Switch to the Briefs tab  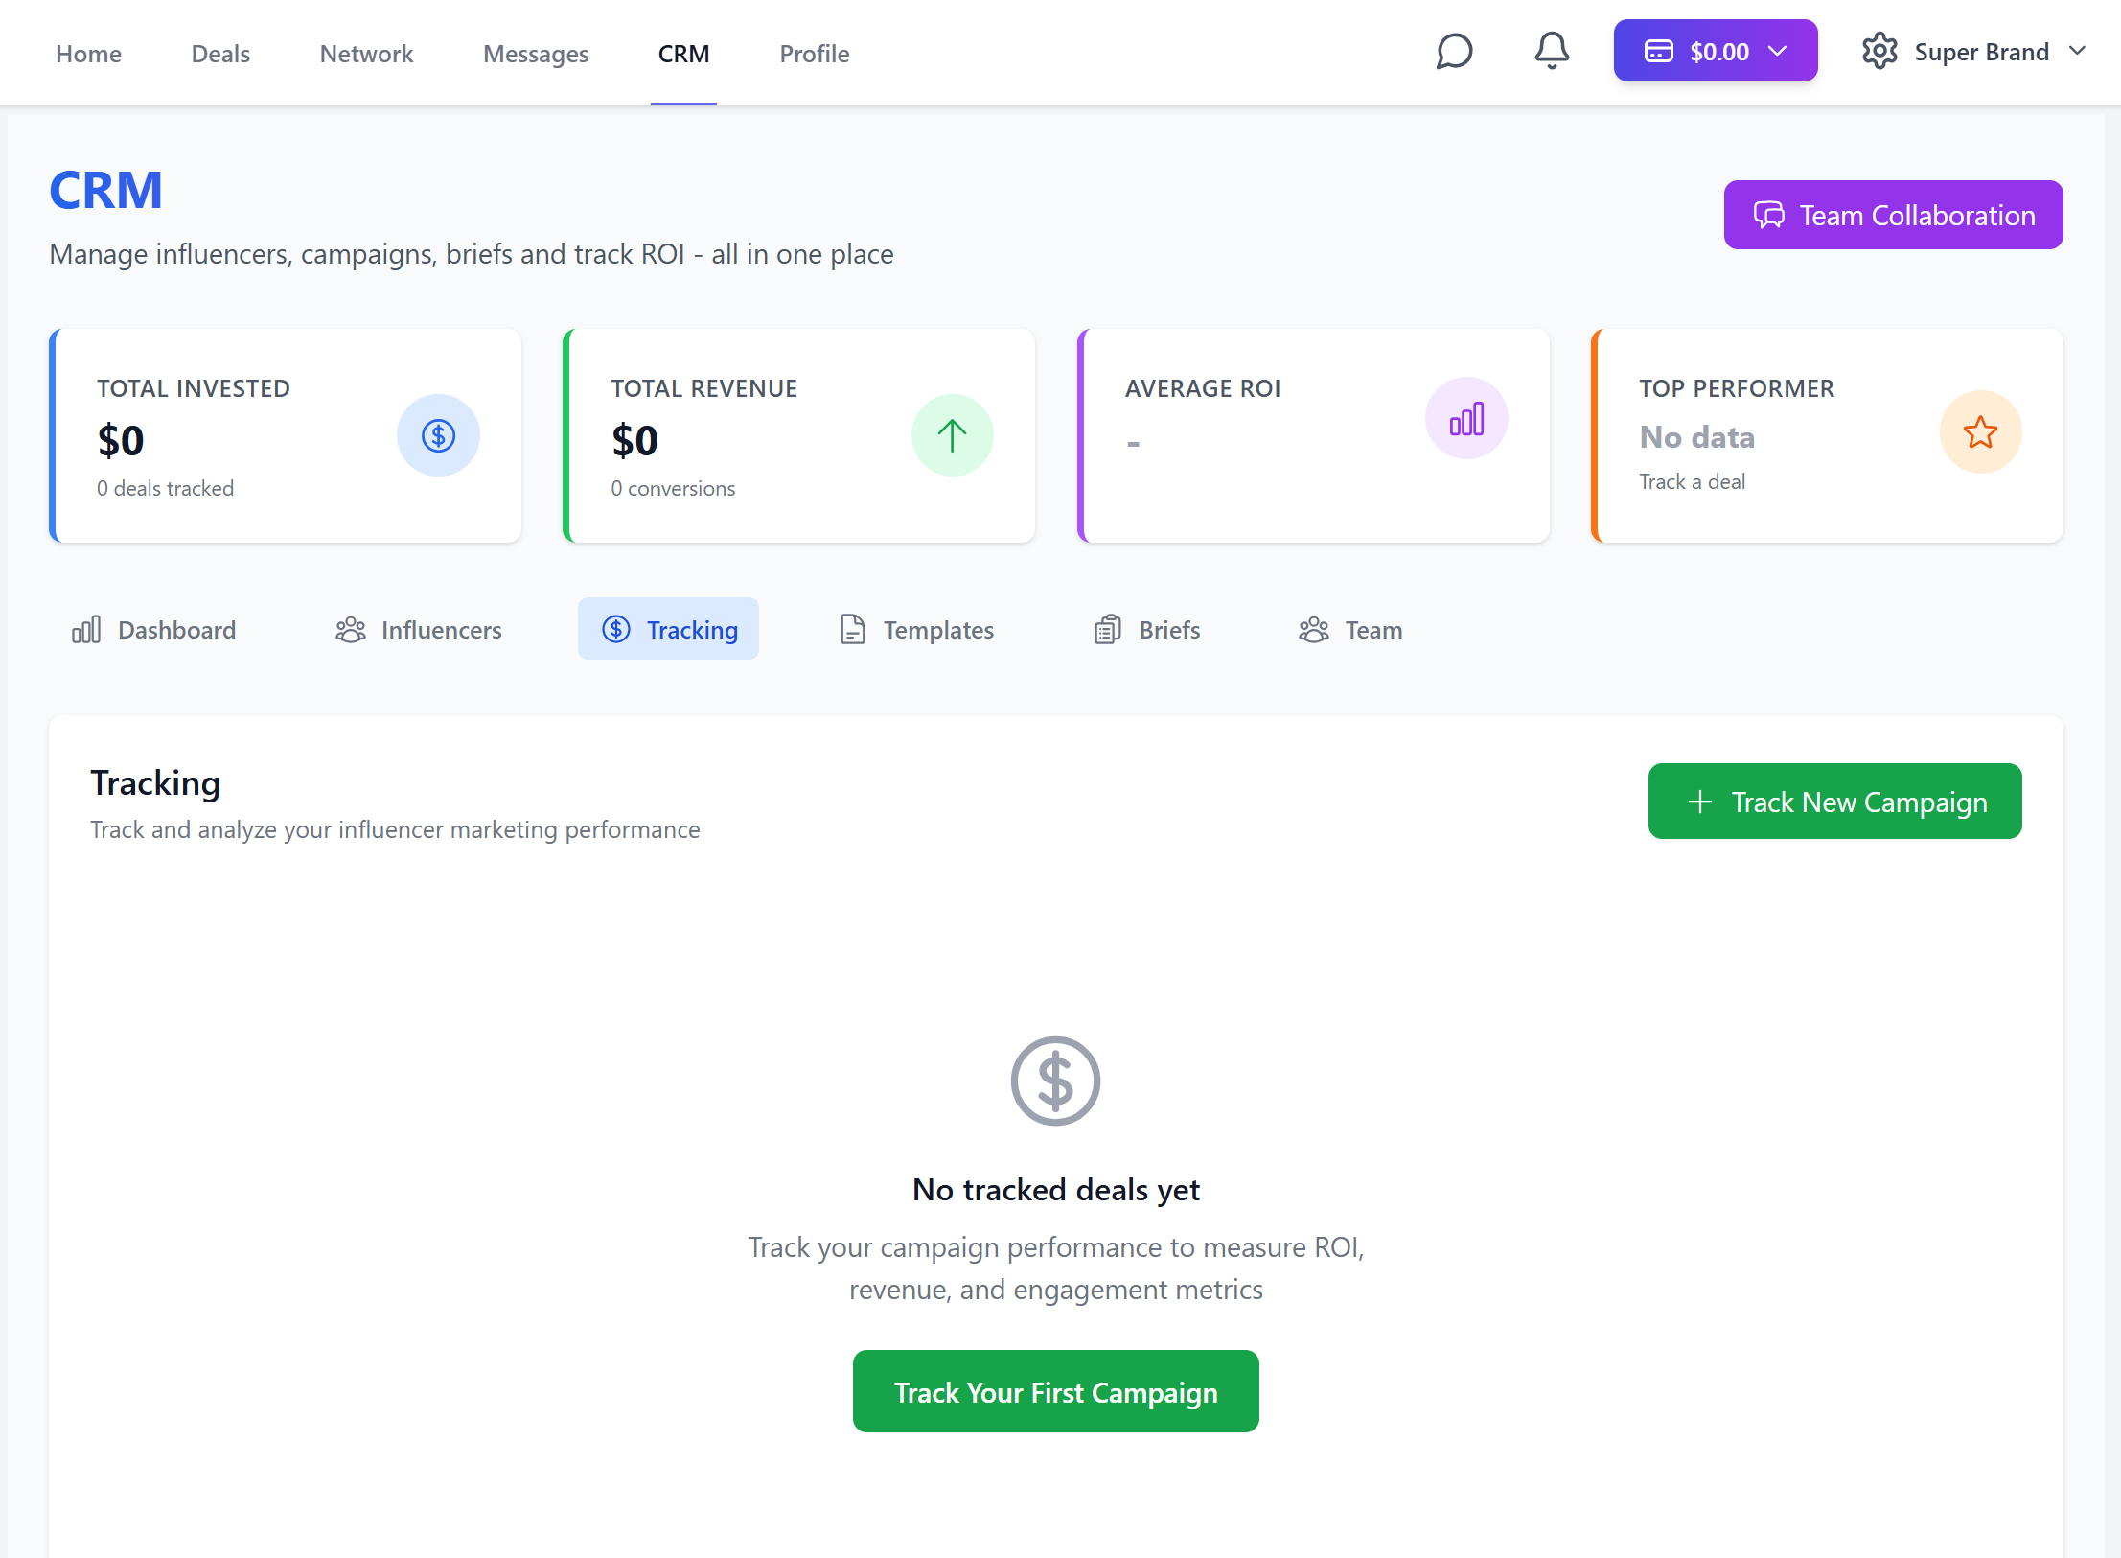click(1147, 630)
